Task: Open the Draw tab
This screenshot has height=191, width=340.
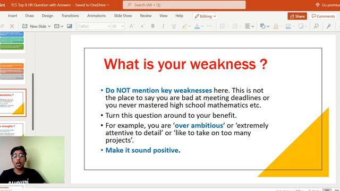Action: pyautogui.click(x=30, y=16)
